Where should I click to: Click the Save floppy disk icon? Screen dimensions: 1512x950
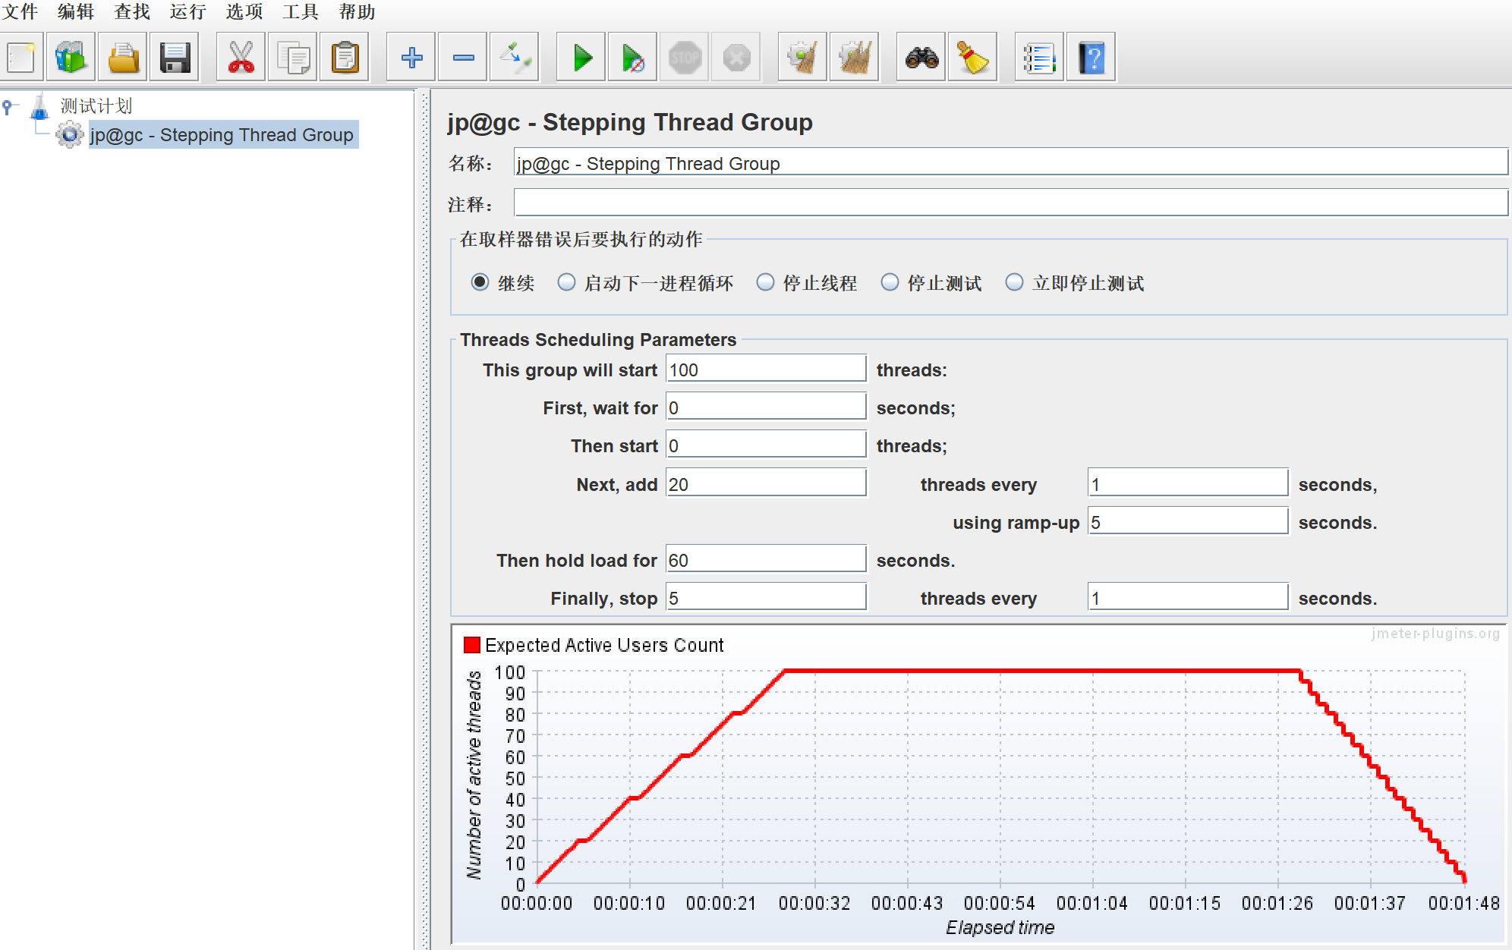[175, 58]
